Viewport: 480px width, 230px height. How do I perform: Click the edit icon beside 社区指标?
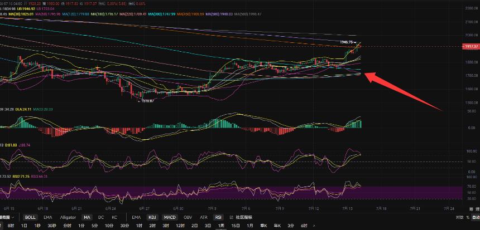pyautogui.click(x=231, y=218)
